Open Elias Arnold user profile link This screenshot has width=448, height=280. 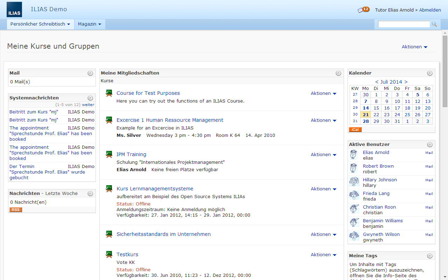pyautogui.click(x=376, y=152)
